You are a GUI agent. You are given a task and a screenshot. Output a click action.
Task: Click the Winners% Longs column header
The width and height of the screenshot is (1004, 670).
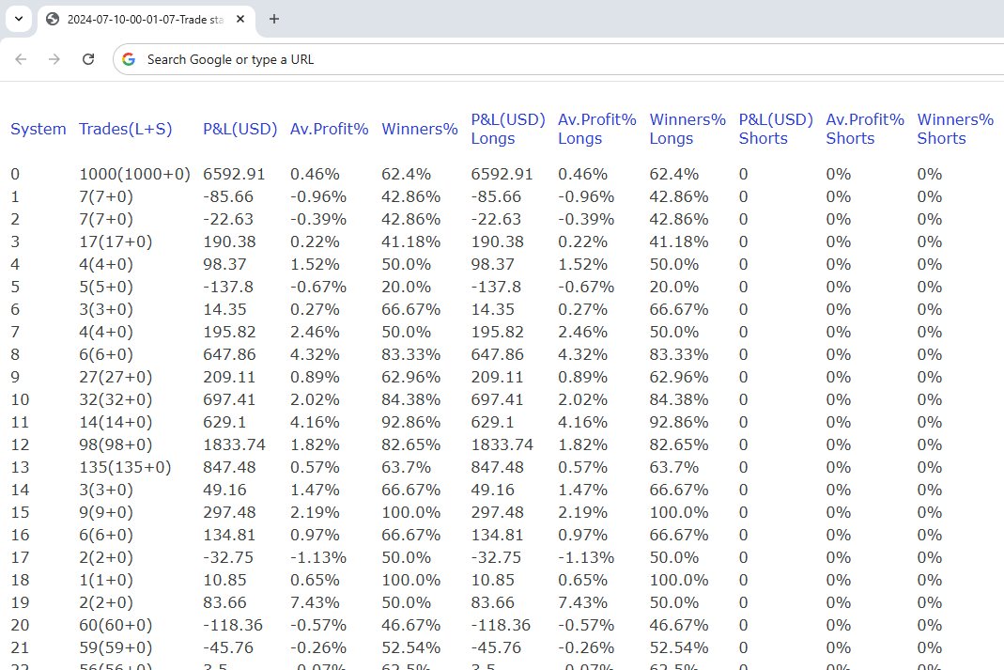point(687,129)
